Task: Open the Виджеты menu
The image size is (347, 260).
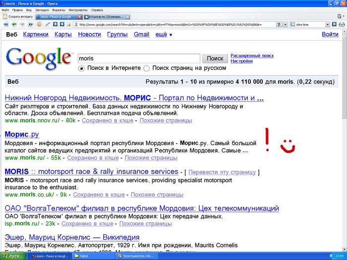Action: 58,10
